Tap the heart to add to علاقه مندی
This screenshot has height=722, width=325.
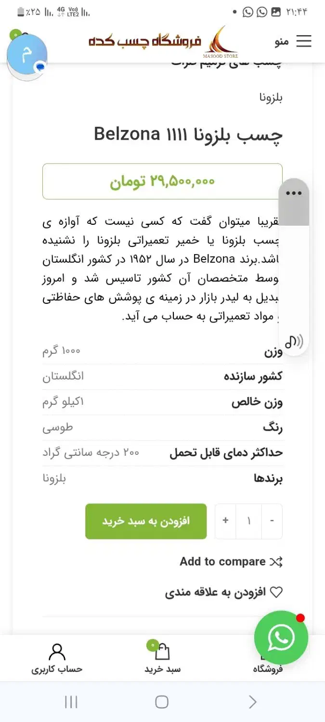point(276,592)
